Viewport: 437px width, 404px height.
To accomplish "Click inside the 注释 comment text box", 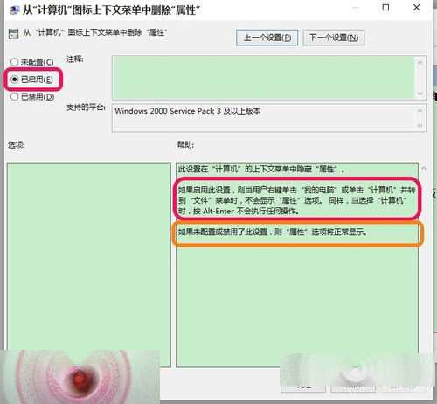I will point(263,78).
